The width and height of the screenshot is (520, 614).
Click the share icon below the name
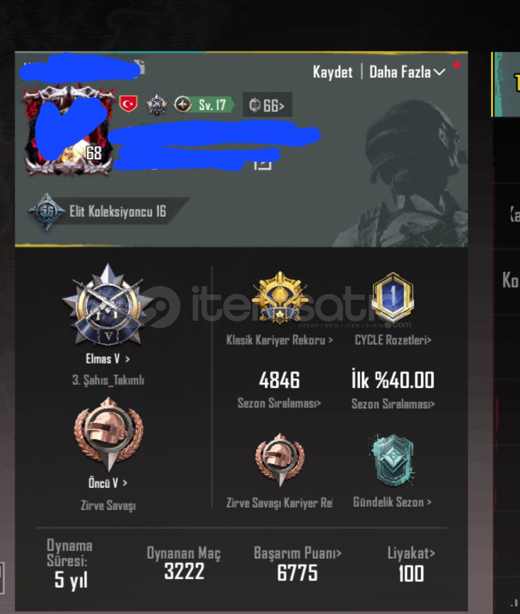(263, 164)
